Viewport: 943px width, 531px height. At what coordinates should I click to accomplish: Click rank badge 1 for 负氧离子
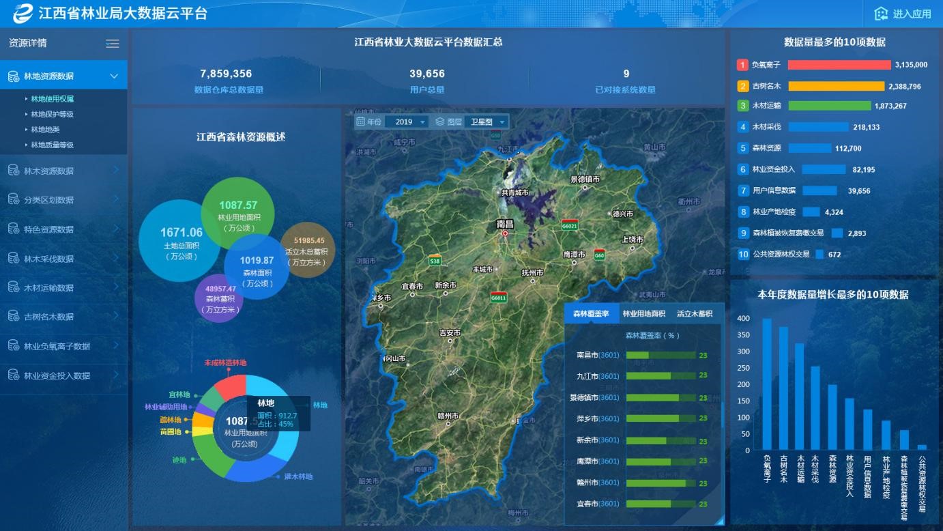point(743,65)
